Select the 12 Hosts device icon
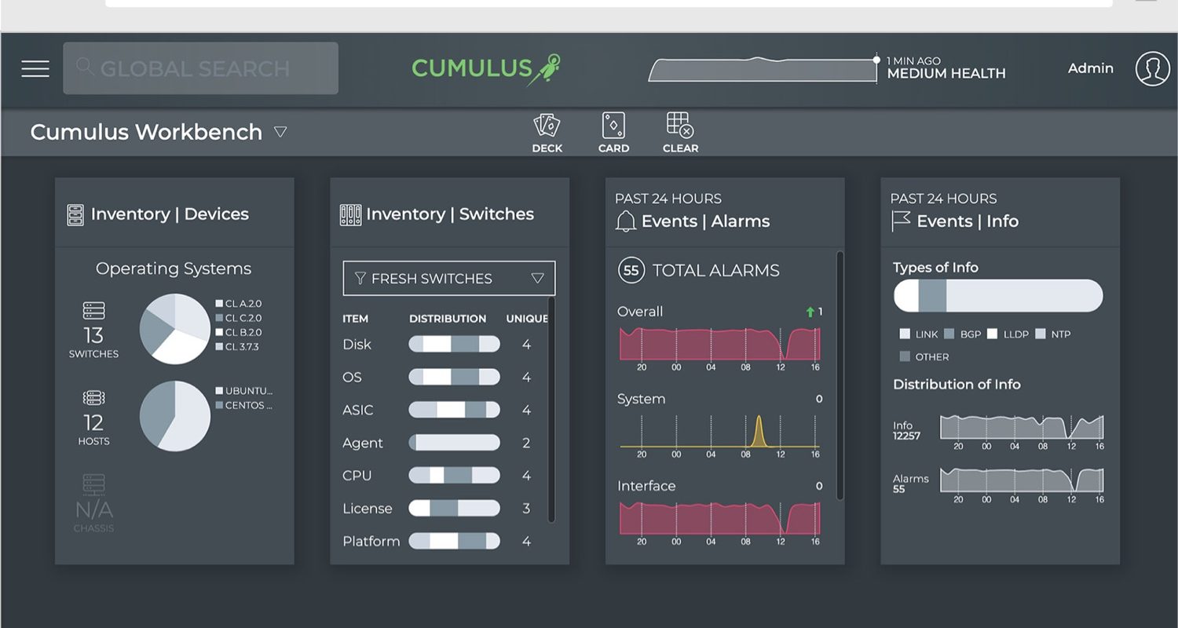Screen dimensions: 1178x628 pyautogui.click(x=93, y=398)
